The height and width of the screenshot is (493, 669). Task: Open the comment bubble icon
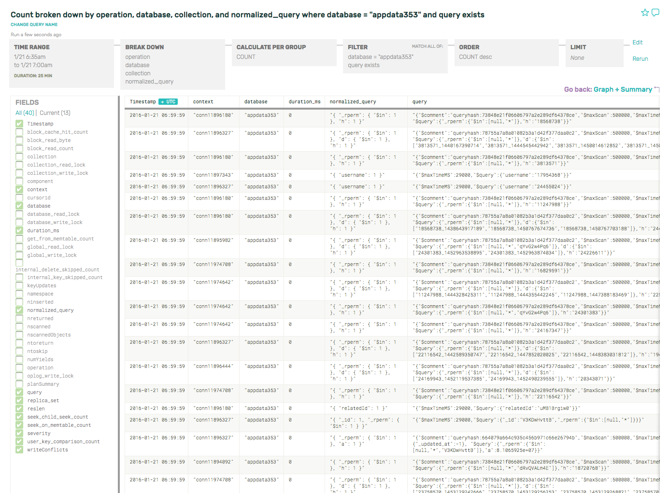(655, 13)
